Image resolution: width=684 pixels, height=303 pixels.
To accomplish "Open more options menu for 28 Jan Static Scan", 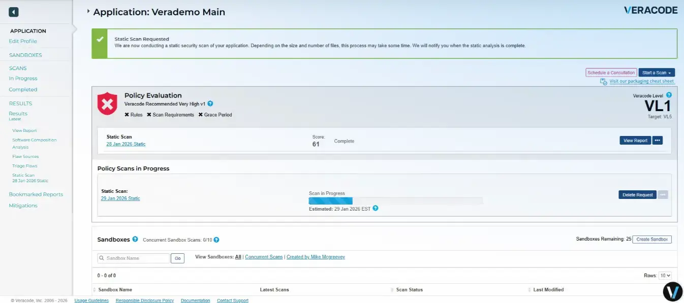I will [658, 140].
